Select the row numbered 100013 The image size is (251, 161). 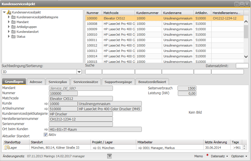164,51
